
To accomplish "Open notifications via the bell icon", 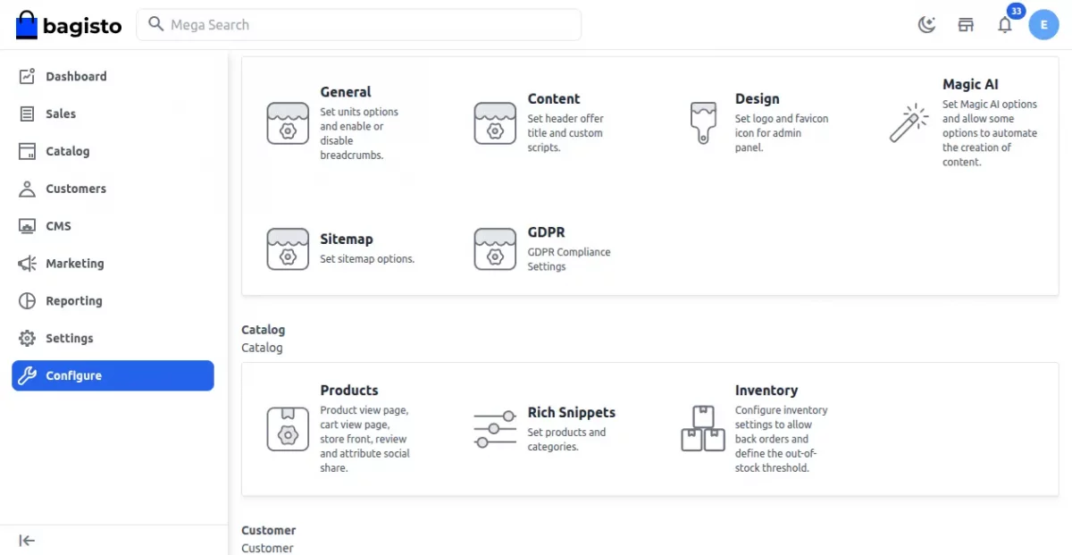I will pyautogui.click(x=1004, y=26).
